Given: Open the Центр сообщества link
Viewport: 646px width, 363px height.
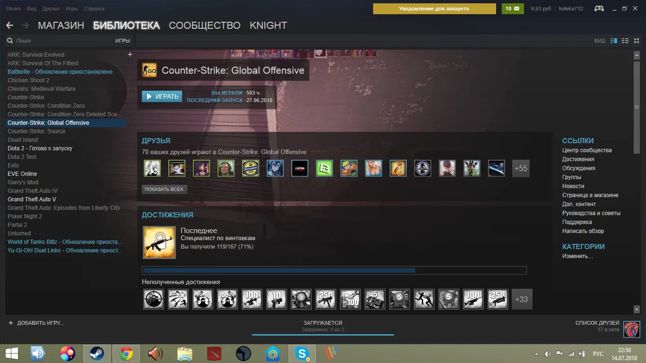Looking at the screenshot, I should coord(587,150).
